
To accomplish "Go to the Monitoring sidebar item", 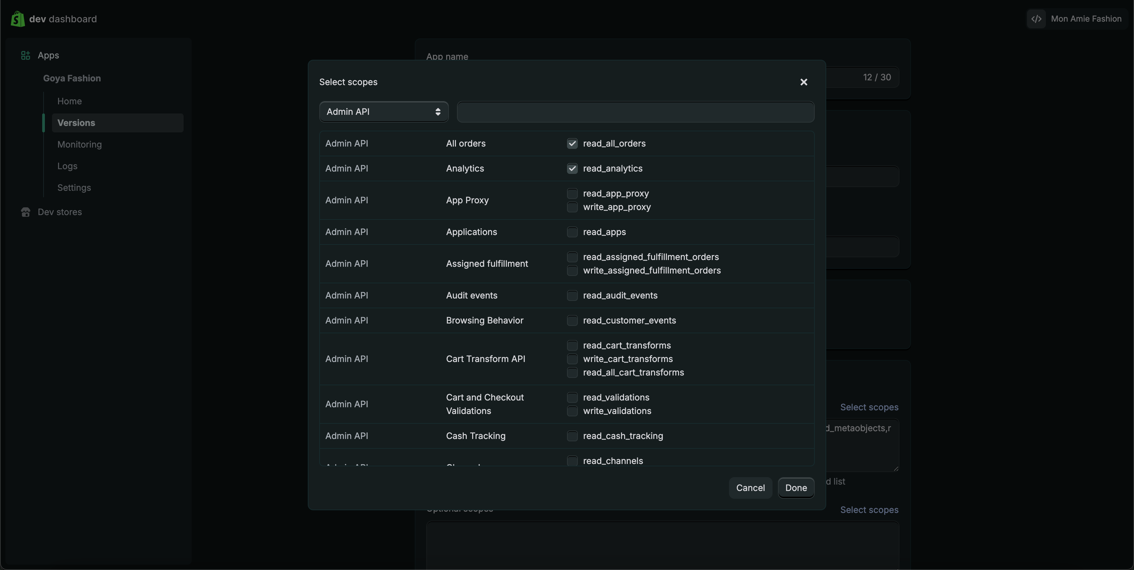I will pyautogui.click(x=79, y=145).
